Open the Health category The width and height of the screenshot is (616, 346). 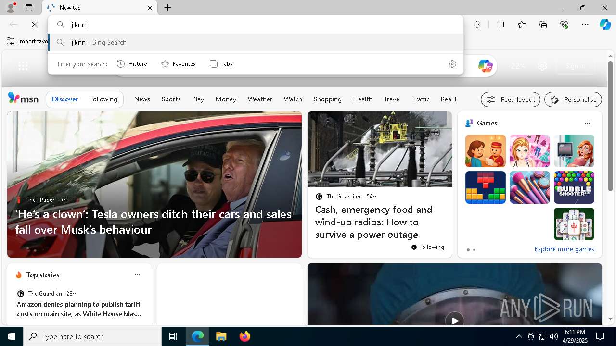[x=362, y=99]
